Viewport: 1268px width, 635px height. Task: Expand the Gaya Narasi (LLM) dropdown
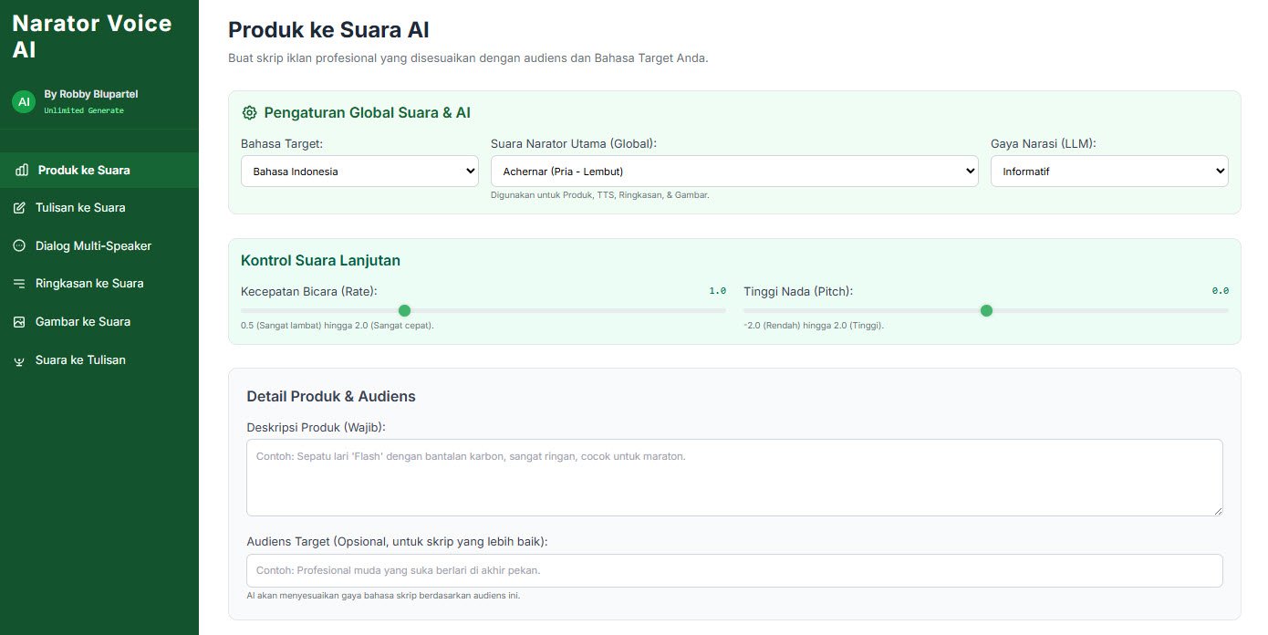[1109, 171]
